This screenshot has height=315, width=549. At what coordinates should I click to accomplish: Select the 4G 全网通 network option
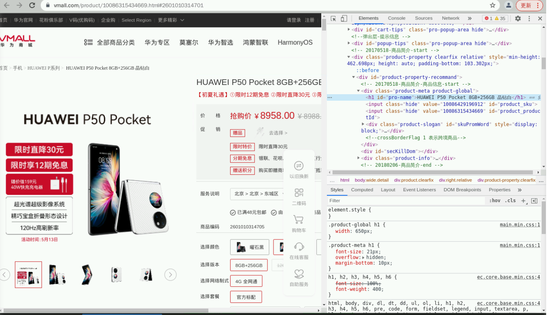pyautogui.click(x=246, y=281)
